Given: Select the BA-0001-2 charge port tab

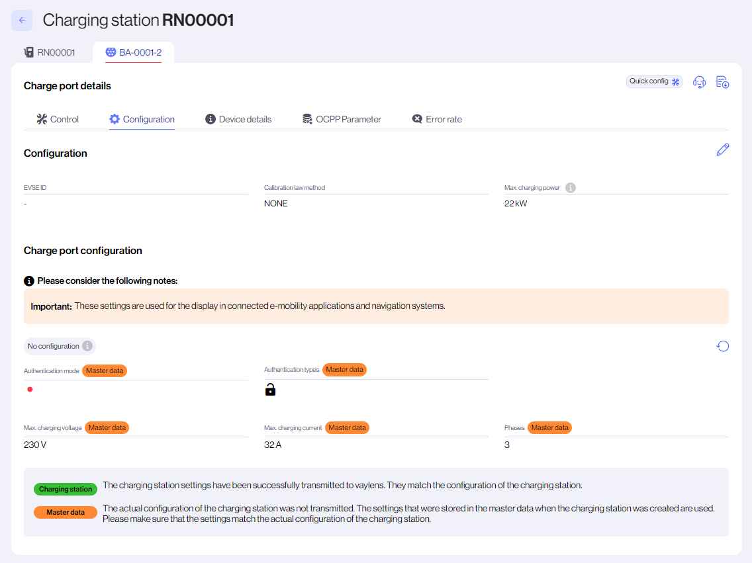Looking at the screenshot, I should [134, 52].
